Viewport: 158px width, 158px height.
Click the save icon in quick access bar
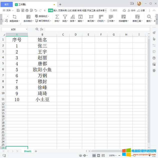point(18,10)
